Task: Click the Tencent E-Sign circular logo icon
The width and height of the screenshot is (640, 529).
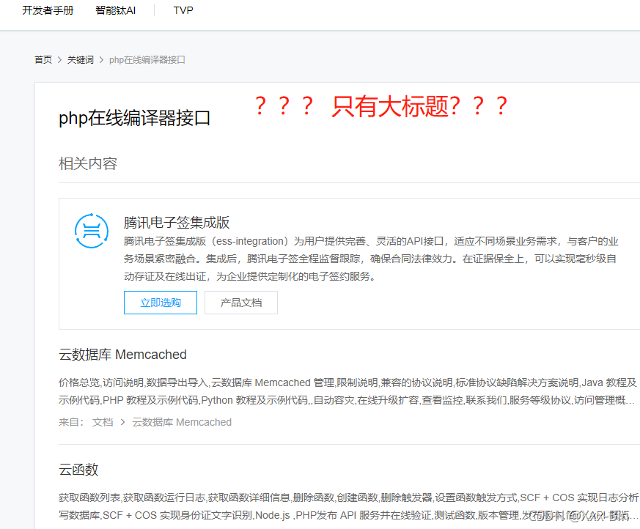Action: [x=91, y=231]
